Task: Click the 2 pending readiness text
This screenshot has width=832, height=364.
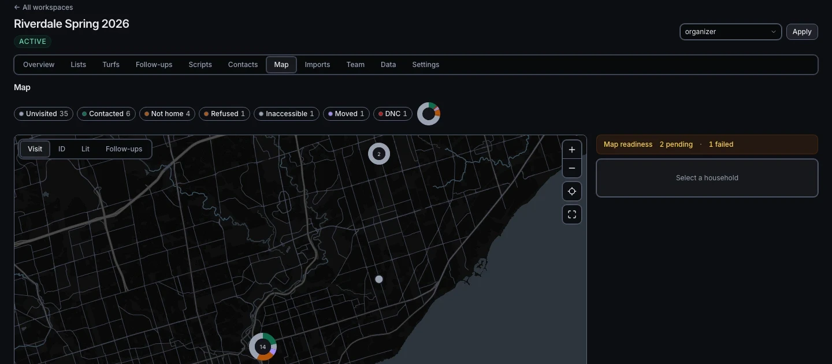Action: click(x=676, y=144)
